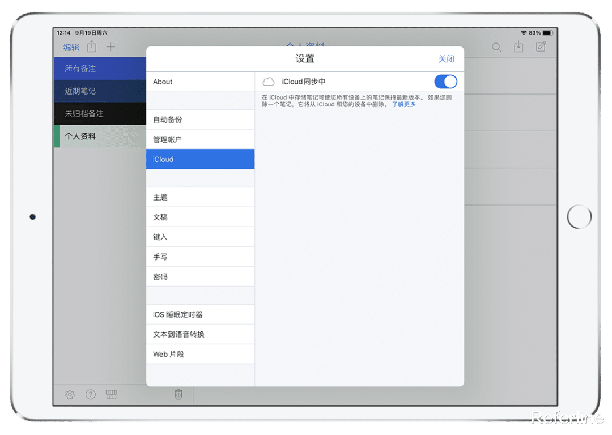Tap the 编辑 button in the sidebar
The height and width of the screenshot is (435, 612).
coord(70,48)
